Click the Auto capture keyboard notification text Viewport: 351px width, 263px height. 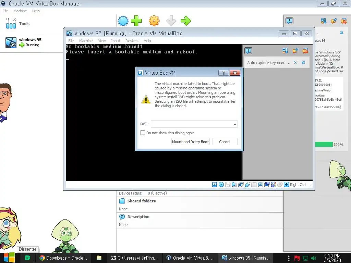269,63
